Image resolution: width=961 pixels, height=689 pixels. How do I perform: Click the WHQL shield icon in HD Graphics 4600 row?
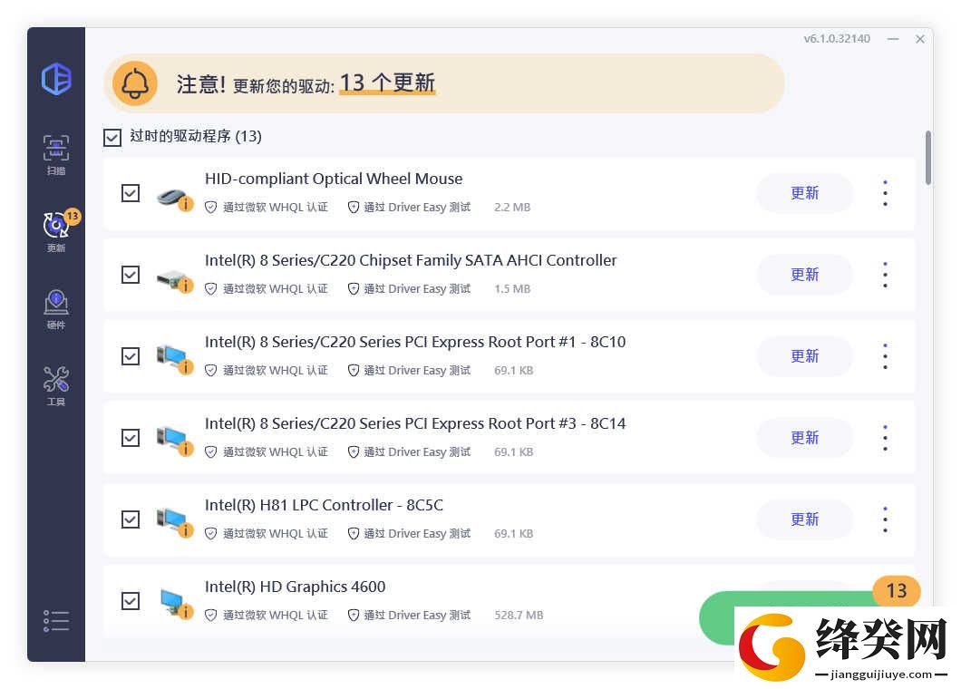pyautogui.click(x=210, y=615)
